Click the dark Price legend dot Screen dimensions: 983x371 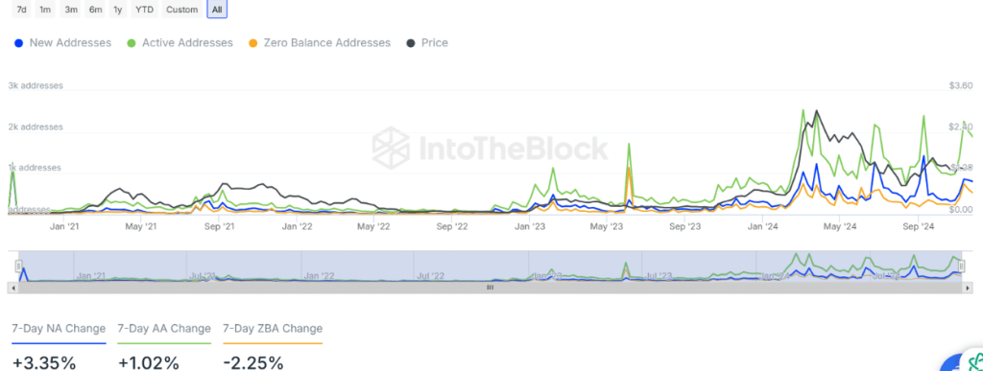tap(411, 43)
